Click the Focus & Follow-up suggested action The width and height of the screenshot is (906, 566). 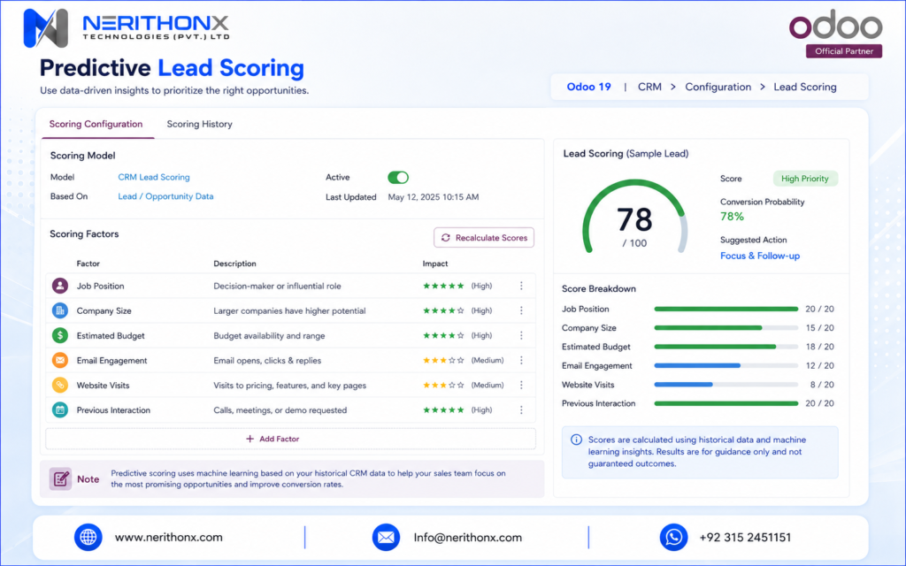pyautogui.click(x=760, y=256)
